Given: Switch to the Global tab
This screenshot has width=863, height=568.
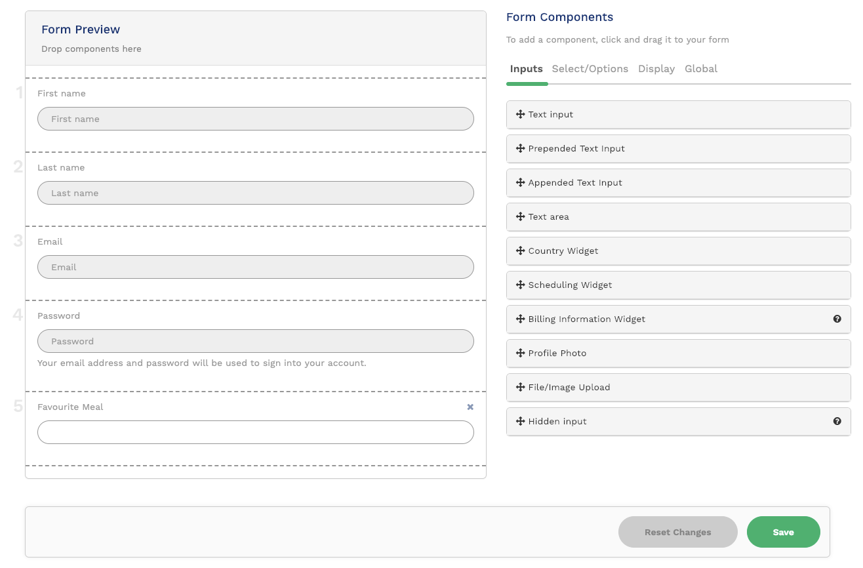Looking at the screenshot, I should click(701, 68).
